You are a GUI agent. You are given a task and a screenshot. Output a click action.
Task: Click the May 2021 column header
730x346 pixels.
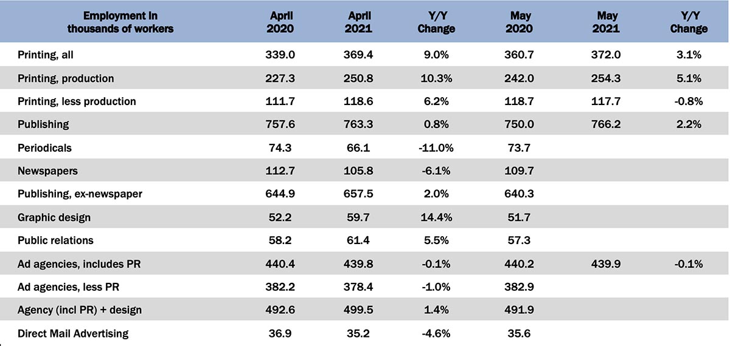click(x=605, y=21)
